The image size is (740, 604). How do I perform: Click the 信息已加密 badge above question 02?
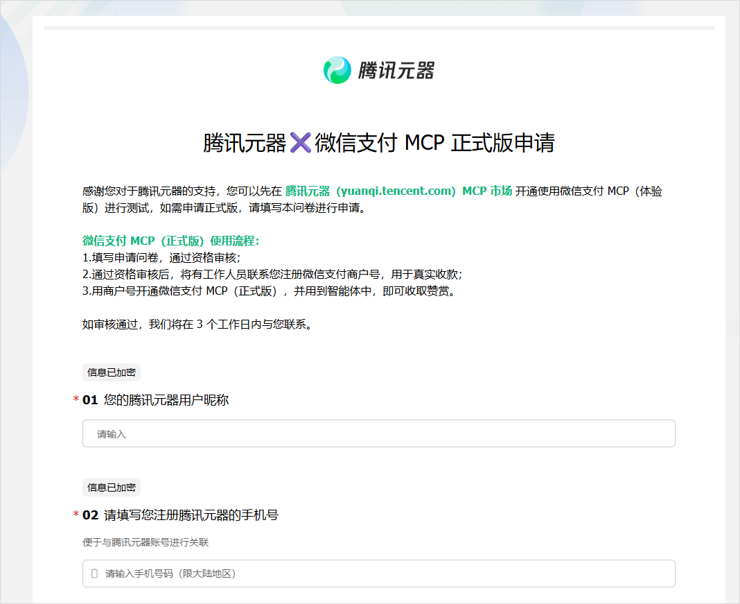(111, 487)
